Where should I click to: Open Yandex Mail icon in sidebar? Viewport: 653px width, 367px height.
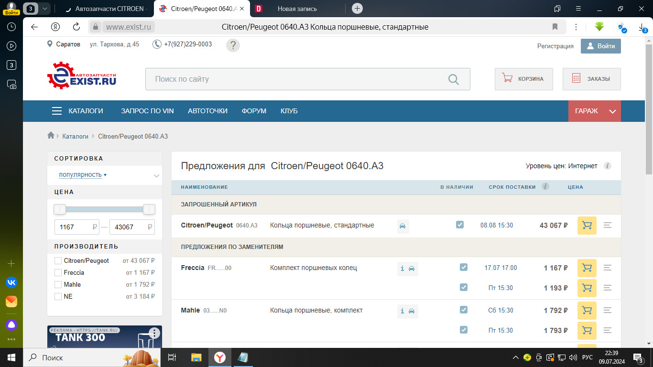pyautogui.click(x=11, y=302)
